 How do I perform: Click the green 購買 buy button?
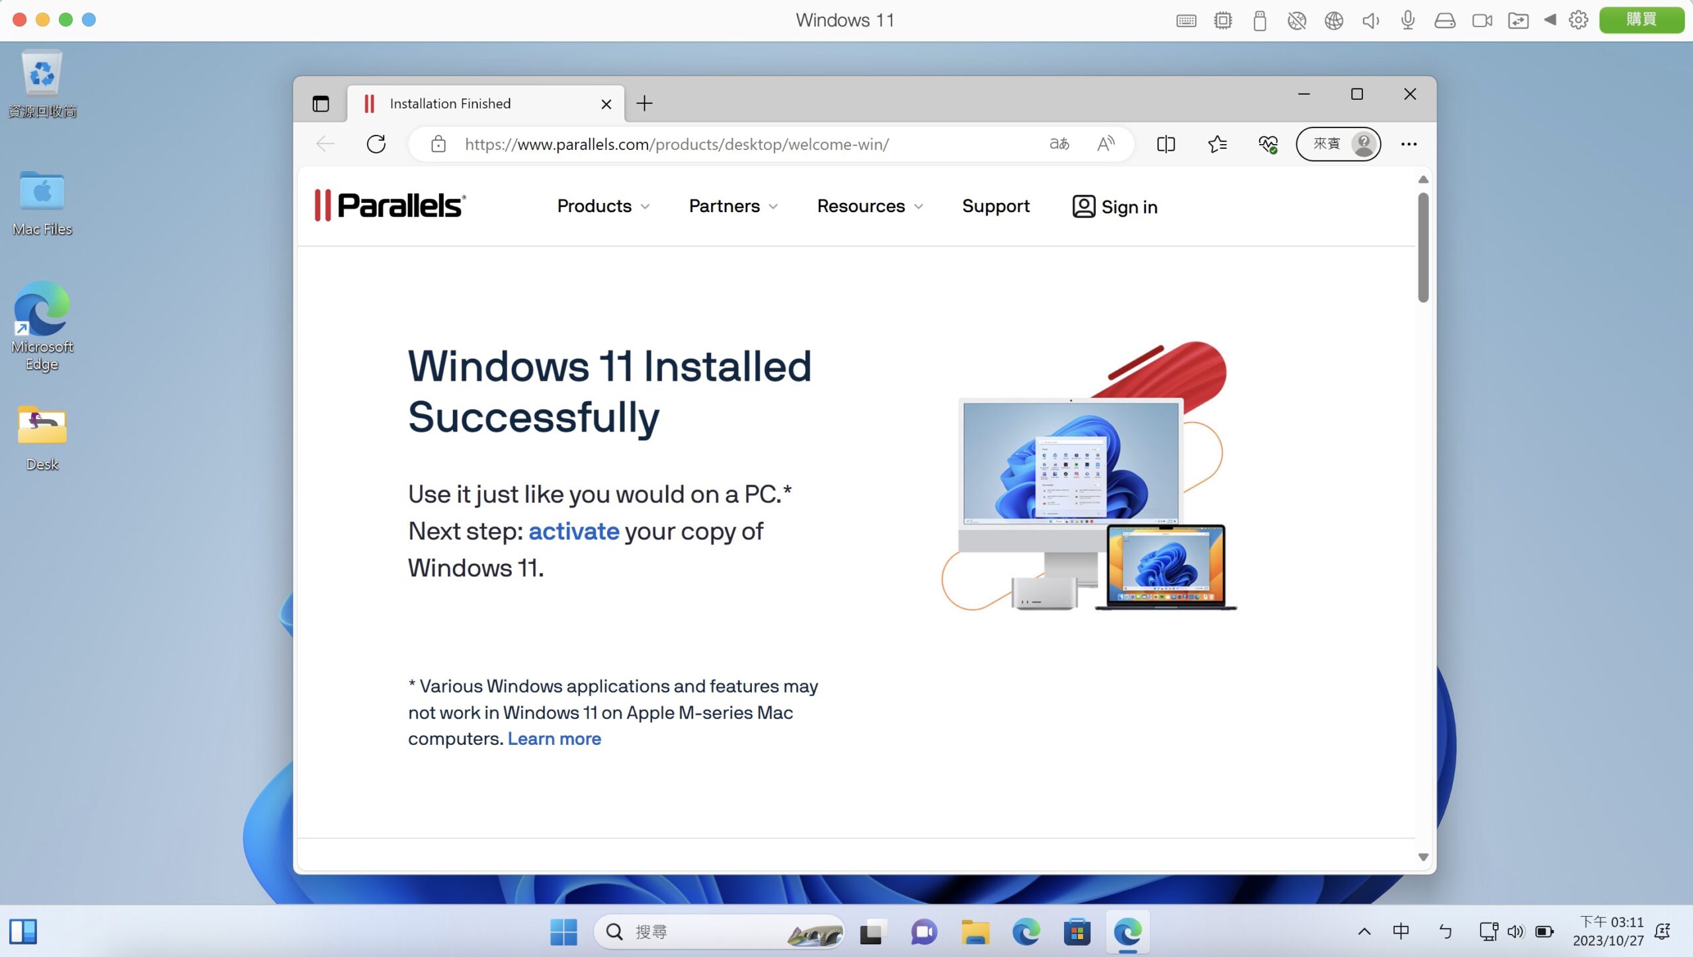pos(1641,20)
